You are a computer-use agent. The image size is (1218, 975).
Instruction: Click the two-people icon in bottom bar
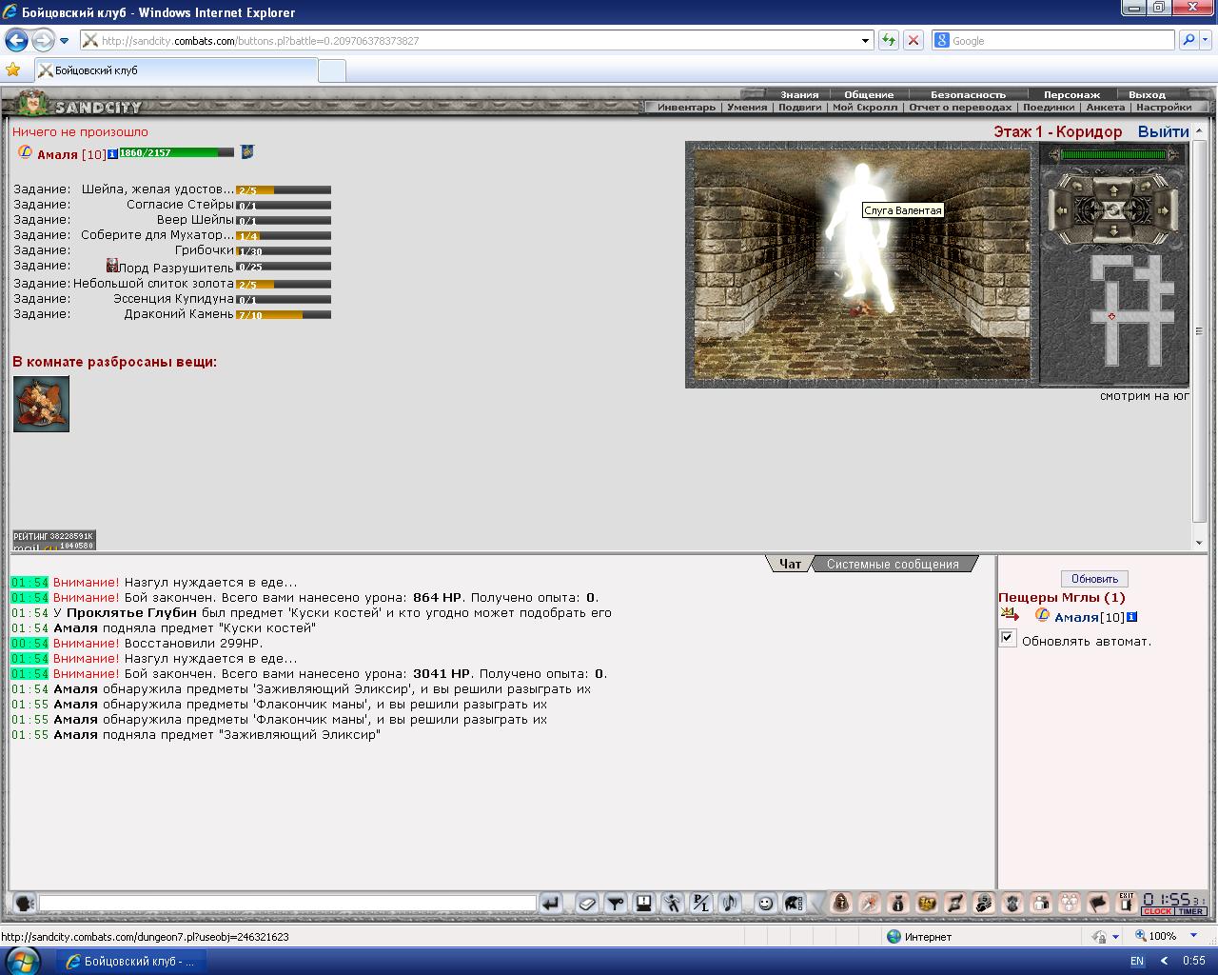(x=1041, y=903)
